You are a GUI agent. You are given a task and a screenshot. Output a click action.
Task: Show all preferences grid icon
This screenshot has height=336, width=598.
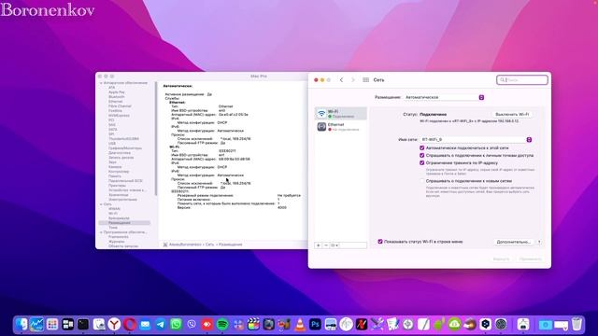click(x=365, y=80)
